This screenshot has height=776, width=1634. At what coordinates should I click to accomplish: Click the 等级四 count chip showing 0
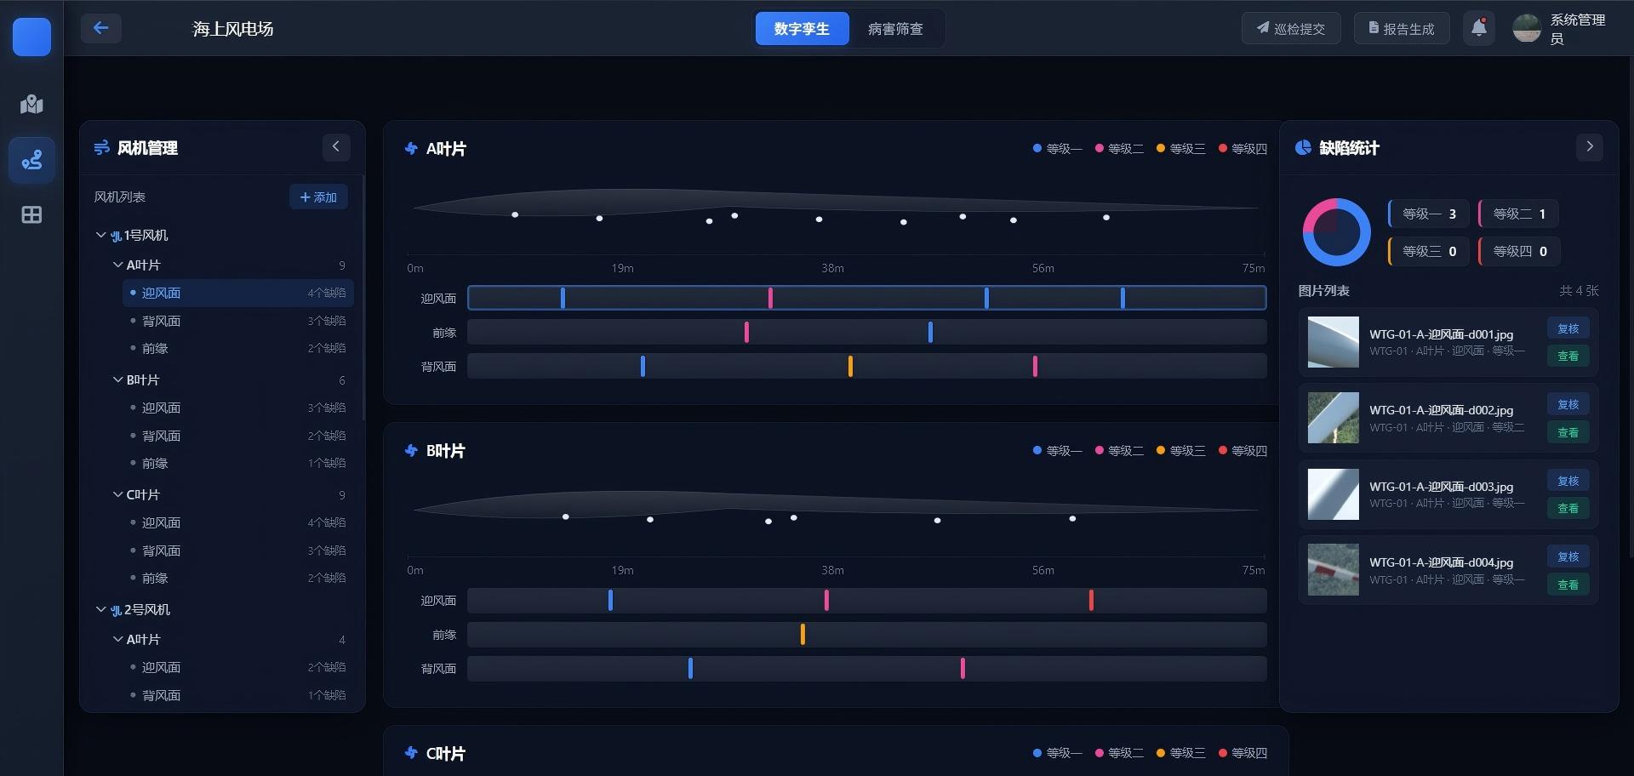1519,251
